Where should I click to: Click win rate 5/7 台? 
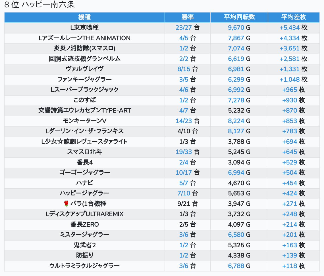[188, 183]
